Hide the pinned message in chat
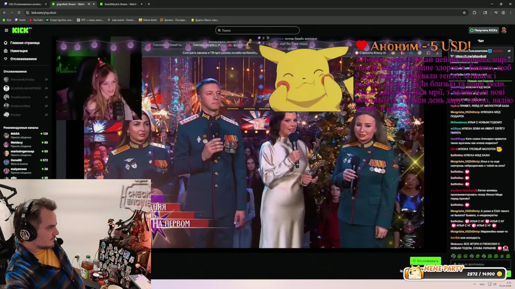The height and width of the screenshot is (289, 515). click(509, 51)
